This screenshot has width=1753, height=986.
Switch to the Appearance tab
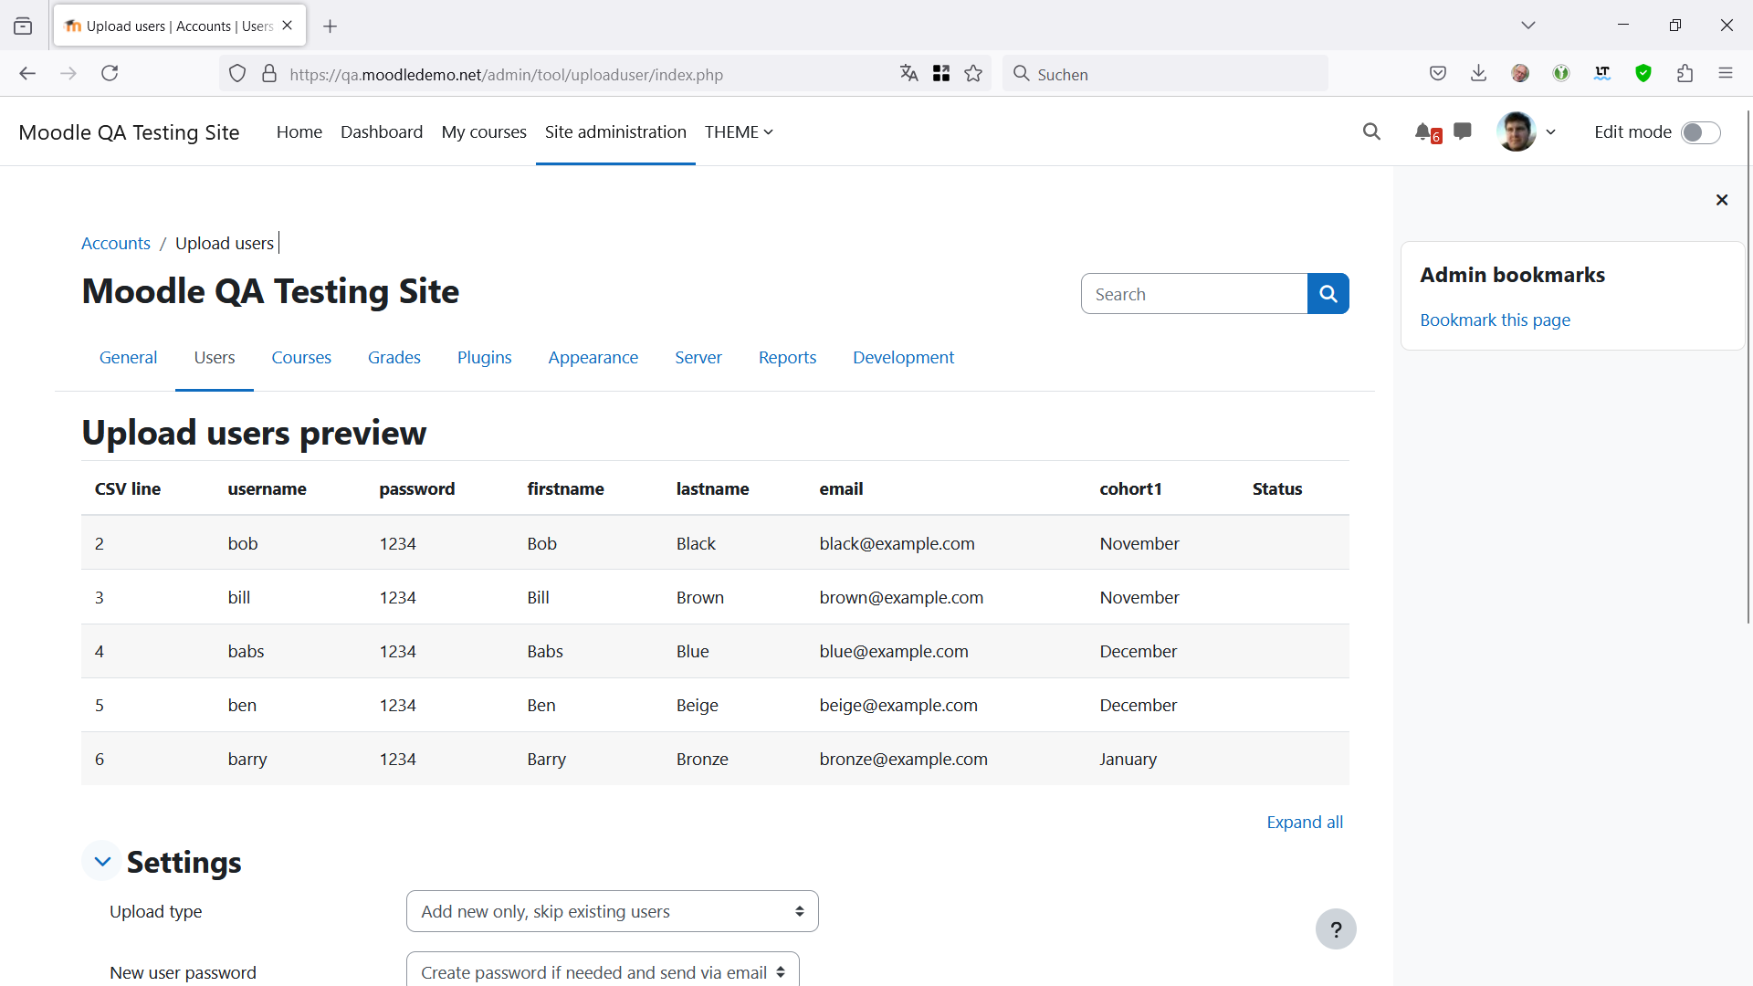593,357
